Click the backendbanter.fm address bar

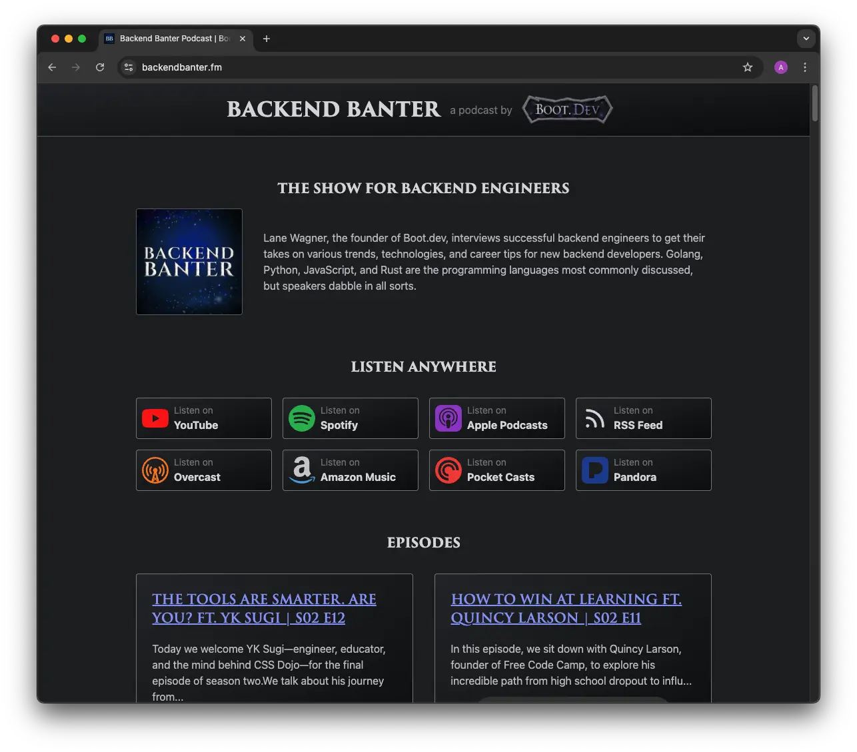440,67
